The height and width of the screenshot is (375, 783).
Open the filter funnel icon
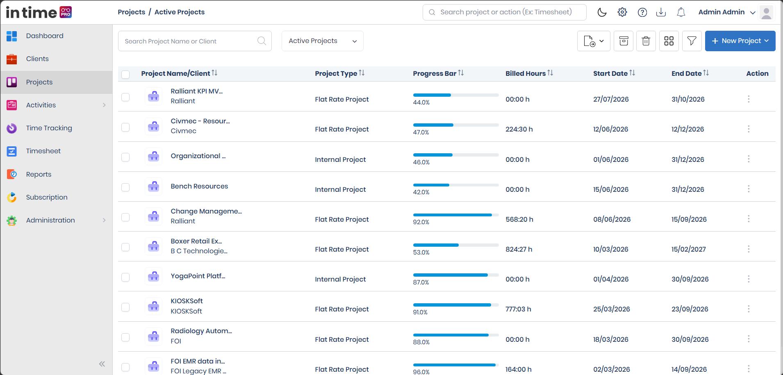(692, 41)
